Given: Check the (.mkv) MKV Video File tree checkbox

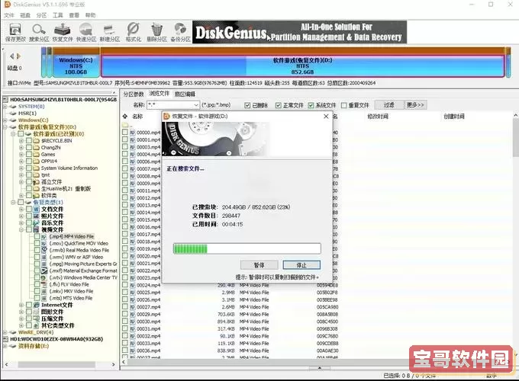Looking at the screenshot, I should (37, 291).
